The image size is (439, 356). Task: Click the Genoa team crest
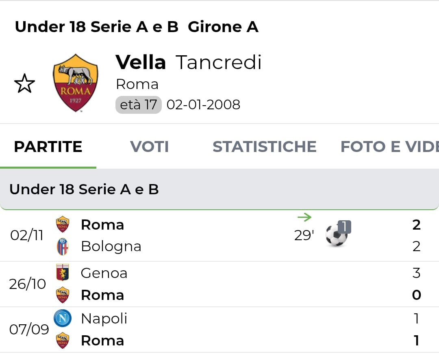pyautogui.click(x=63, y=273)
